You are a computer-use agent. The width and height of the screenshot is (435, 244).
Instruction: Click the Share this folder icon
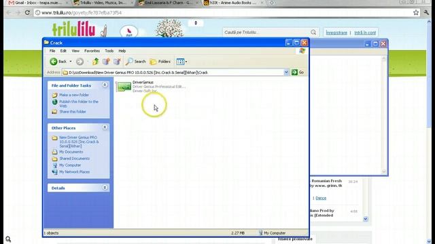(54, 112)
